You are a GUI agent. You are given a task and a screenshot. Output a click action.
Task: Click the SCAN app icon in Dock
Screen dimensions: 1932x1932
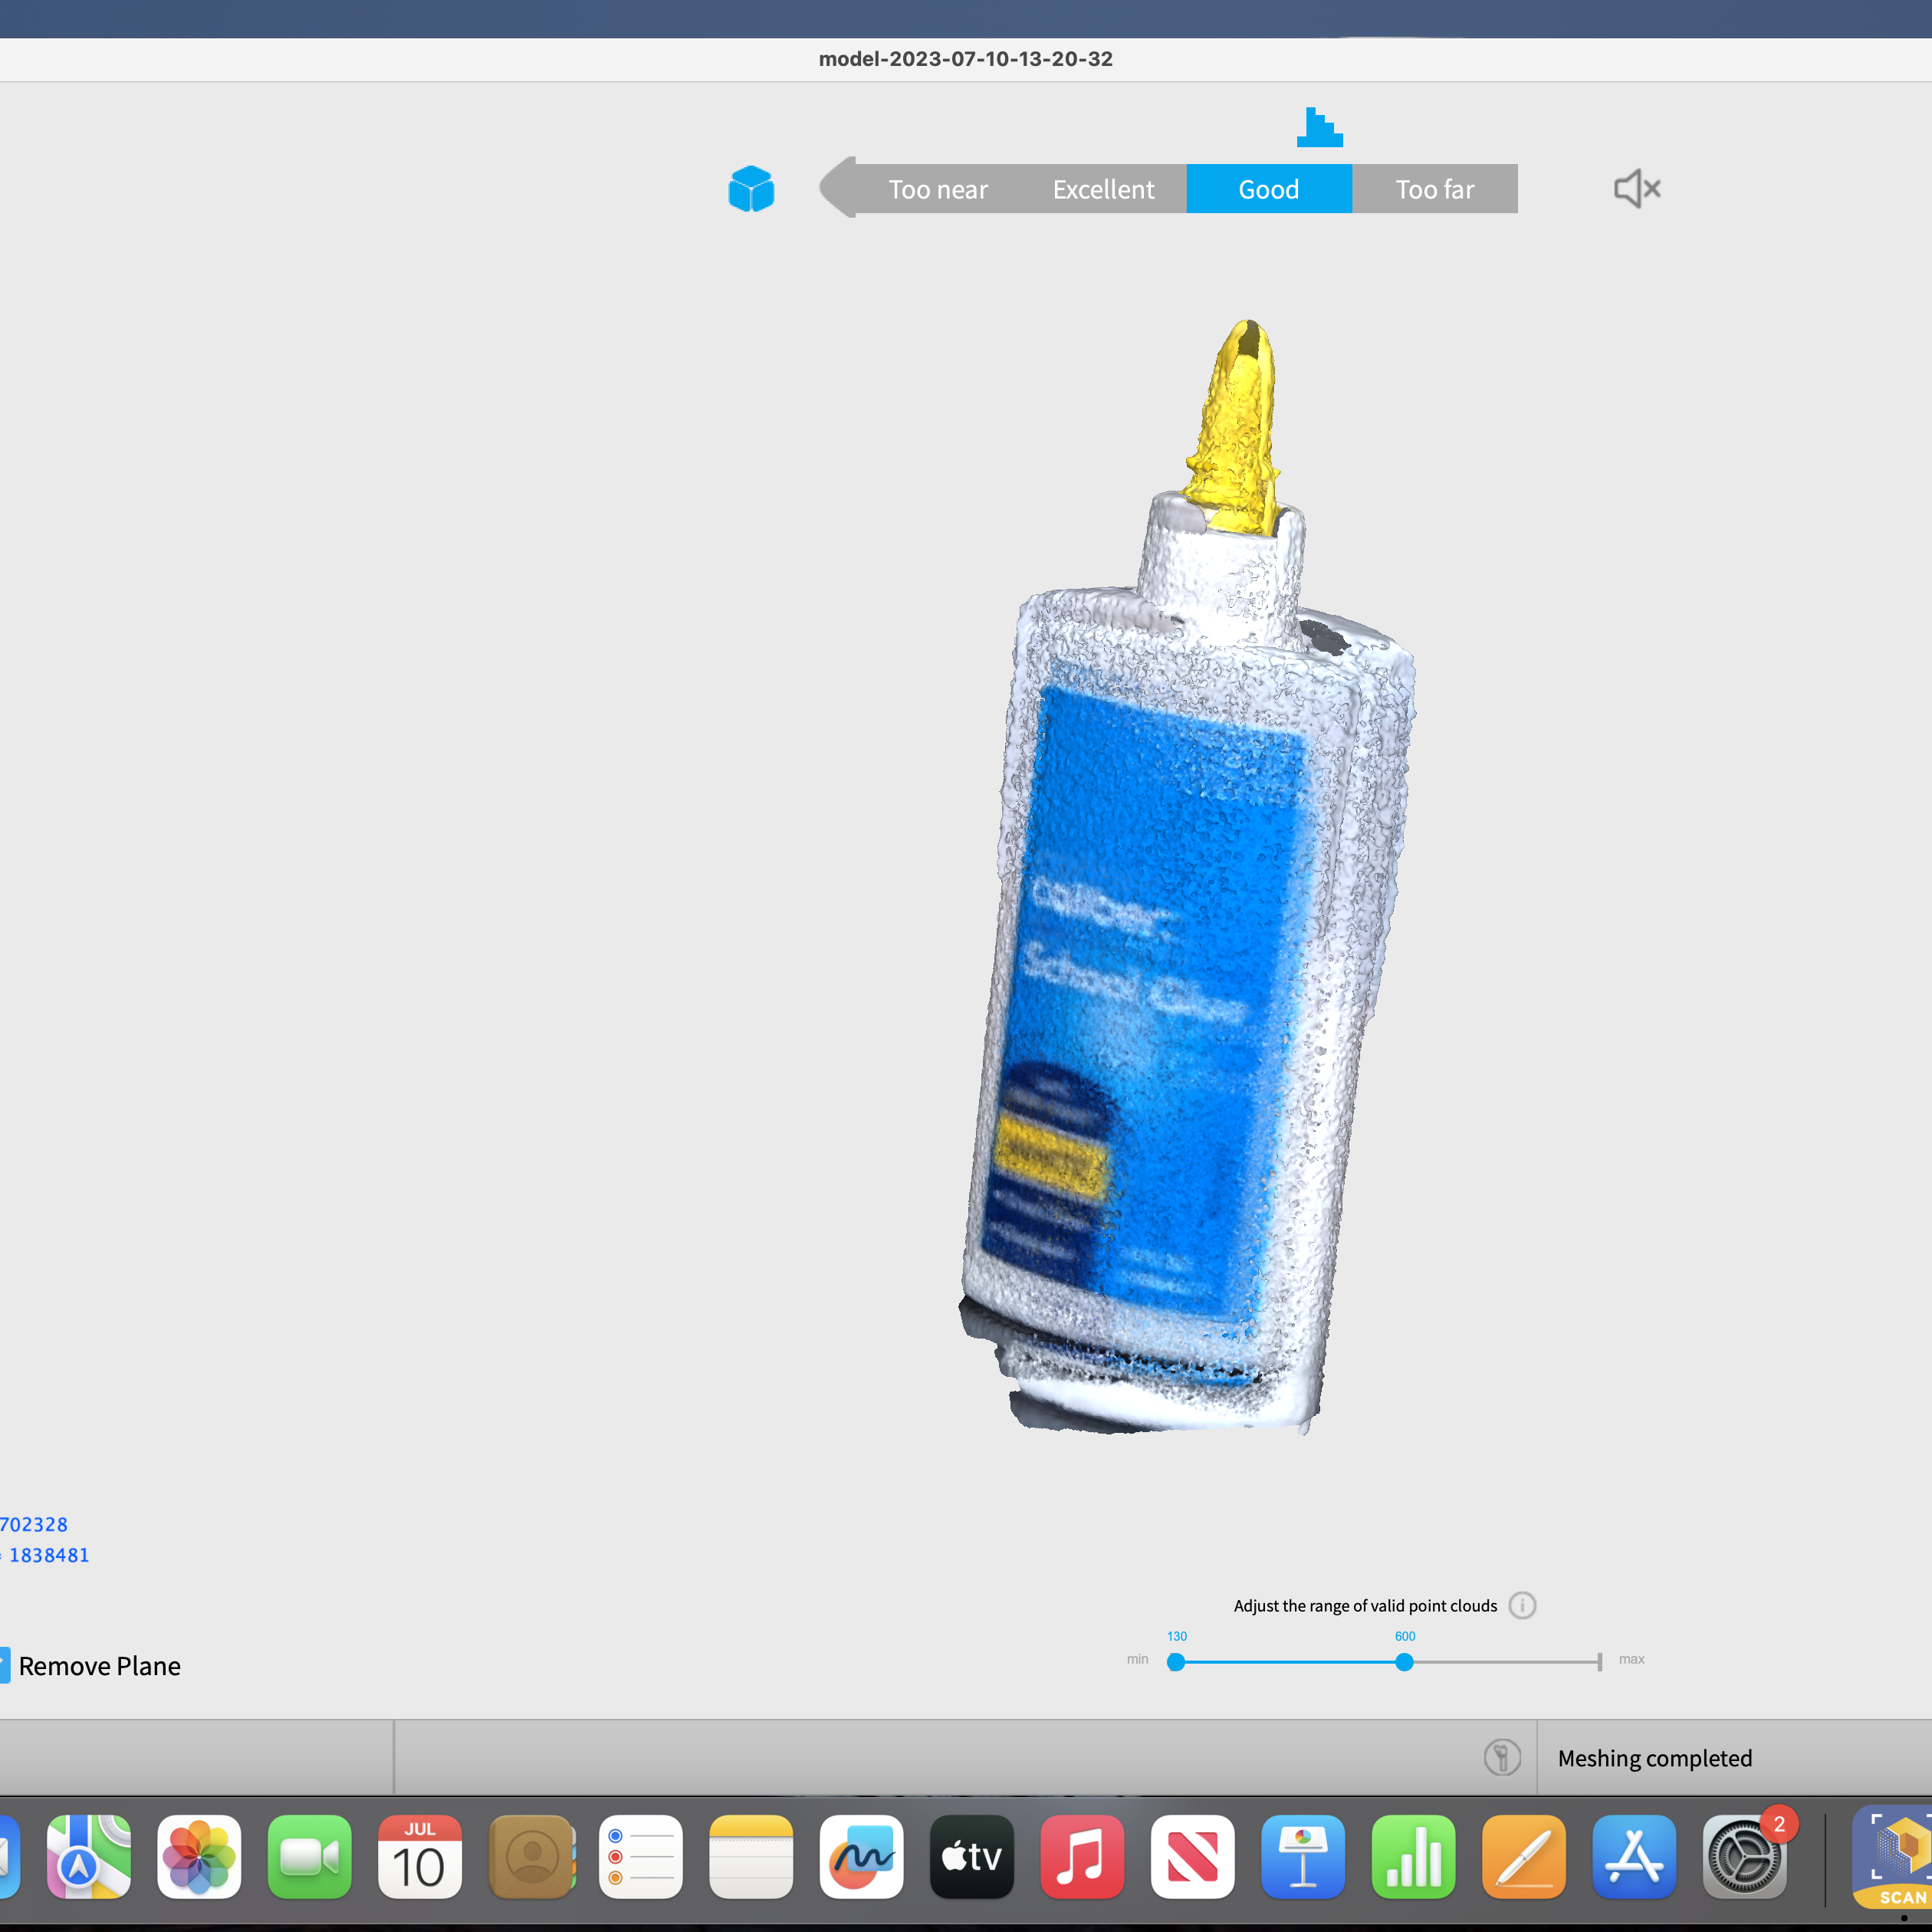pyautogui.click(x=1892, y=1857)
